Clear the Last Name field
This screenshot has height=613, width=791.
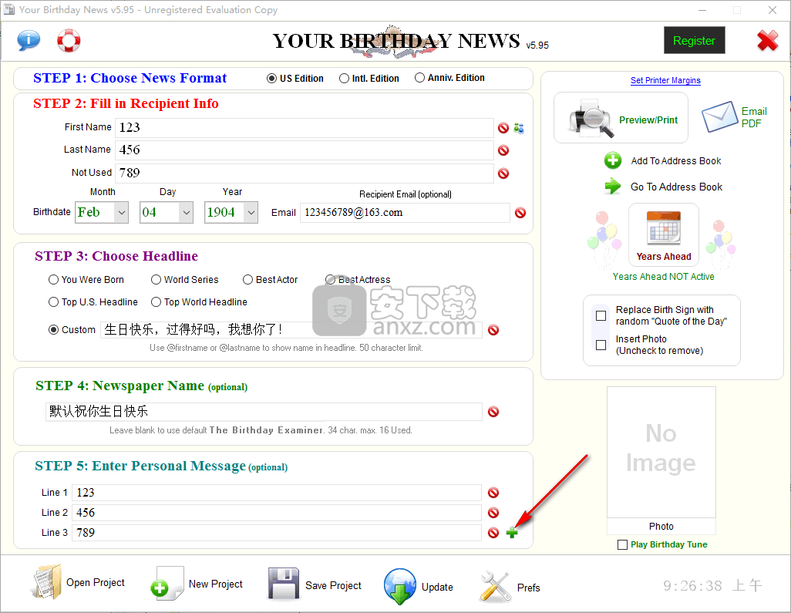pyautogui.click(x=503, y=150)
